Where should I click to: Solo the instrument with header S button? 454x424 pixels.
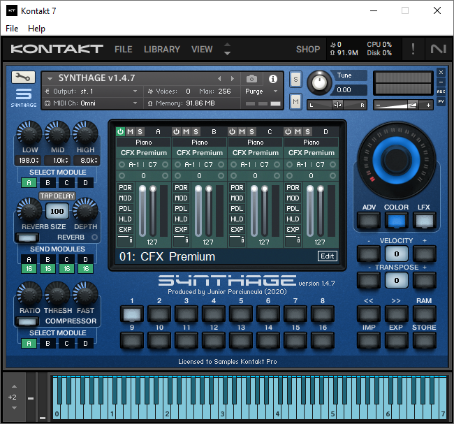[295, 79]
